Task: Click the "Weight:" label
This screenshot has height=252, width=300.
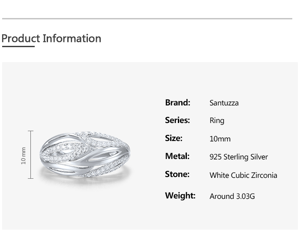Action: [180, 196]
